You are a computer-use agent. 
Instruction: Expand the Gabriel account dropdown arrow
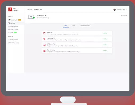pyautogui.click(x=126, y=9)
